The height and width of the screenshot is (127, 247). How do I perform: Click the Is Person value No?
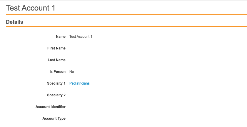click(x=72, y=72)
